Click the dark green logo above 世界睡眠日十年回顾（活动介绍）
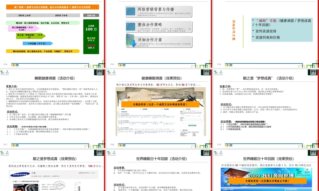The width and height of the screenshot is (319, 191). (206, 153)
